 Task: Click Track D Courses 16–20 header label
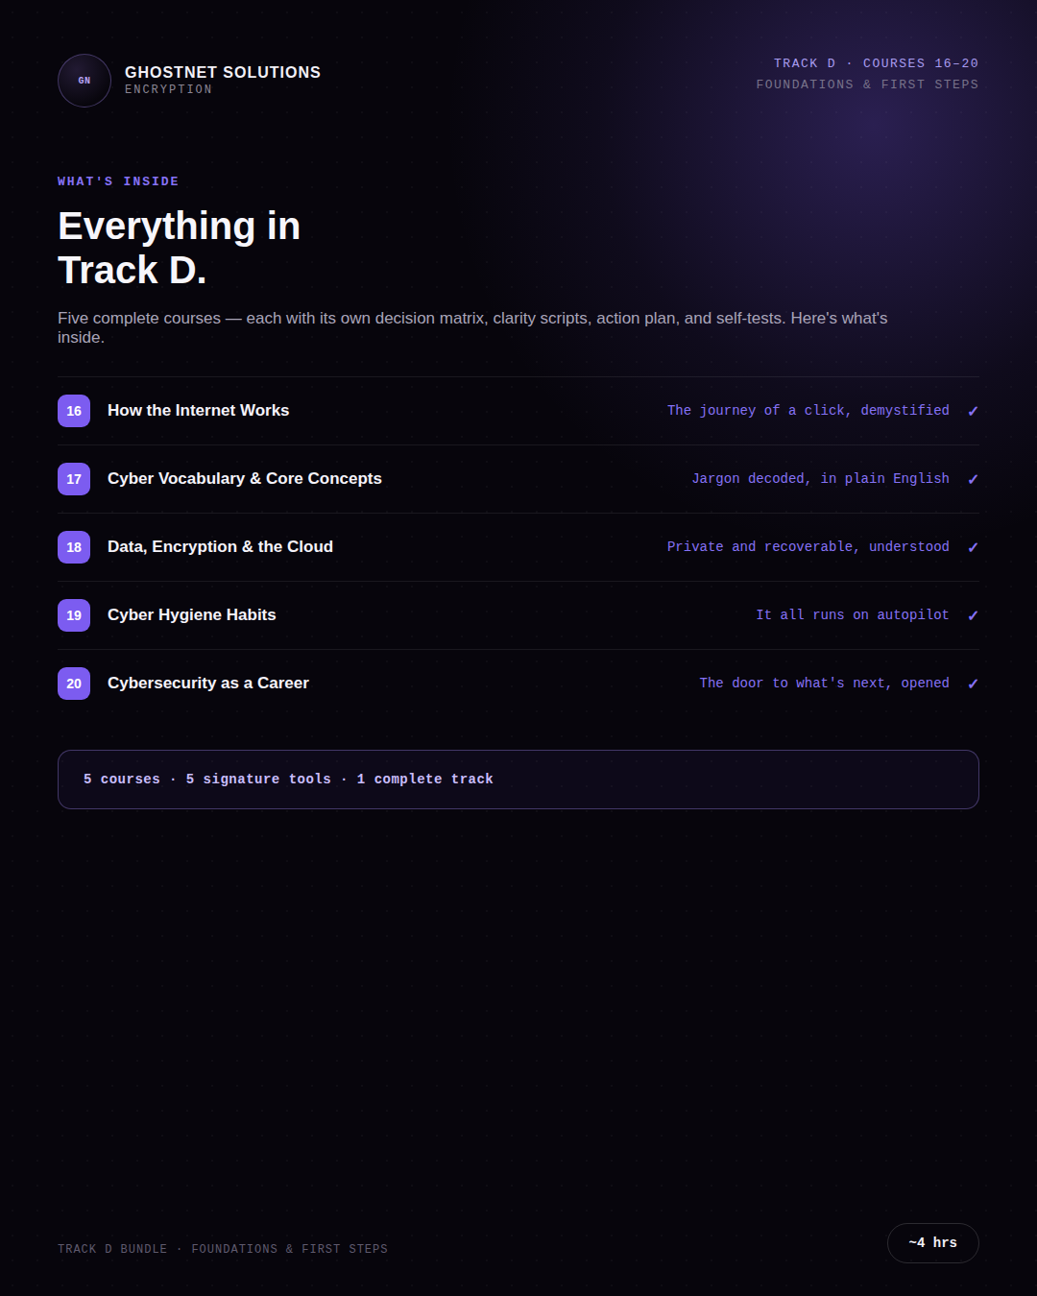point(877,63)
